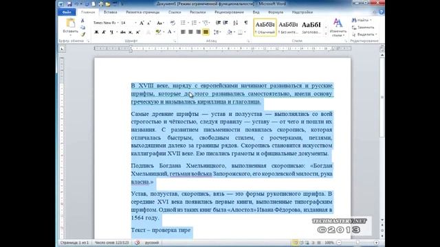Apply the Обычный (Normal) style
This screenshot has width=440, height=247.
click(265, 27)
